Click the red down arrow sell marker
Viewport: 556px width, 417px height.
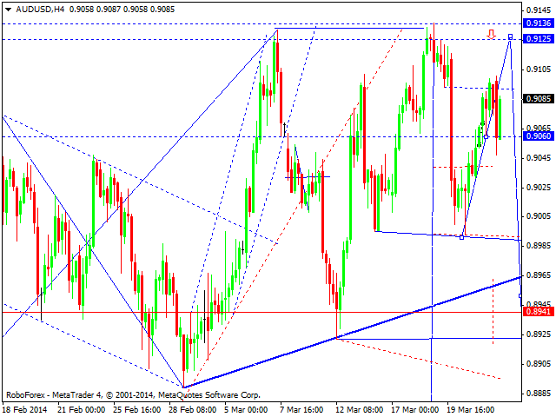tap(492, 35)
